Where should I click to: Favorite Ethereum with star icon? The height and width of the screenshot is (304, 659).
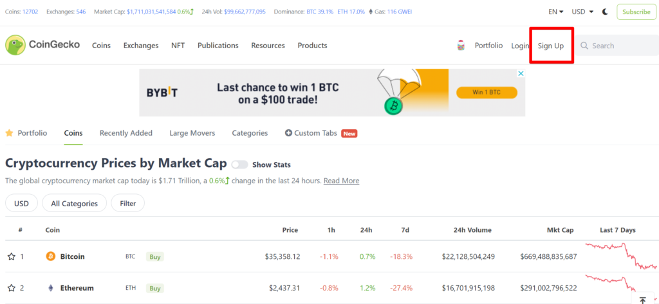[11, 288]
